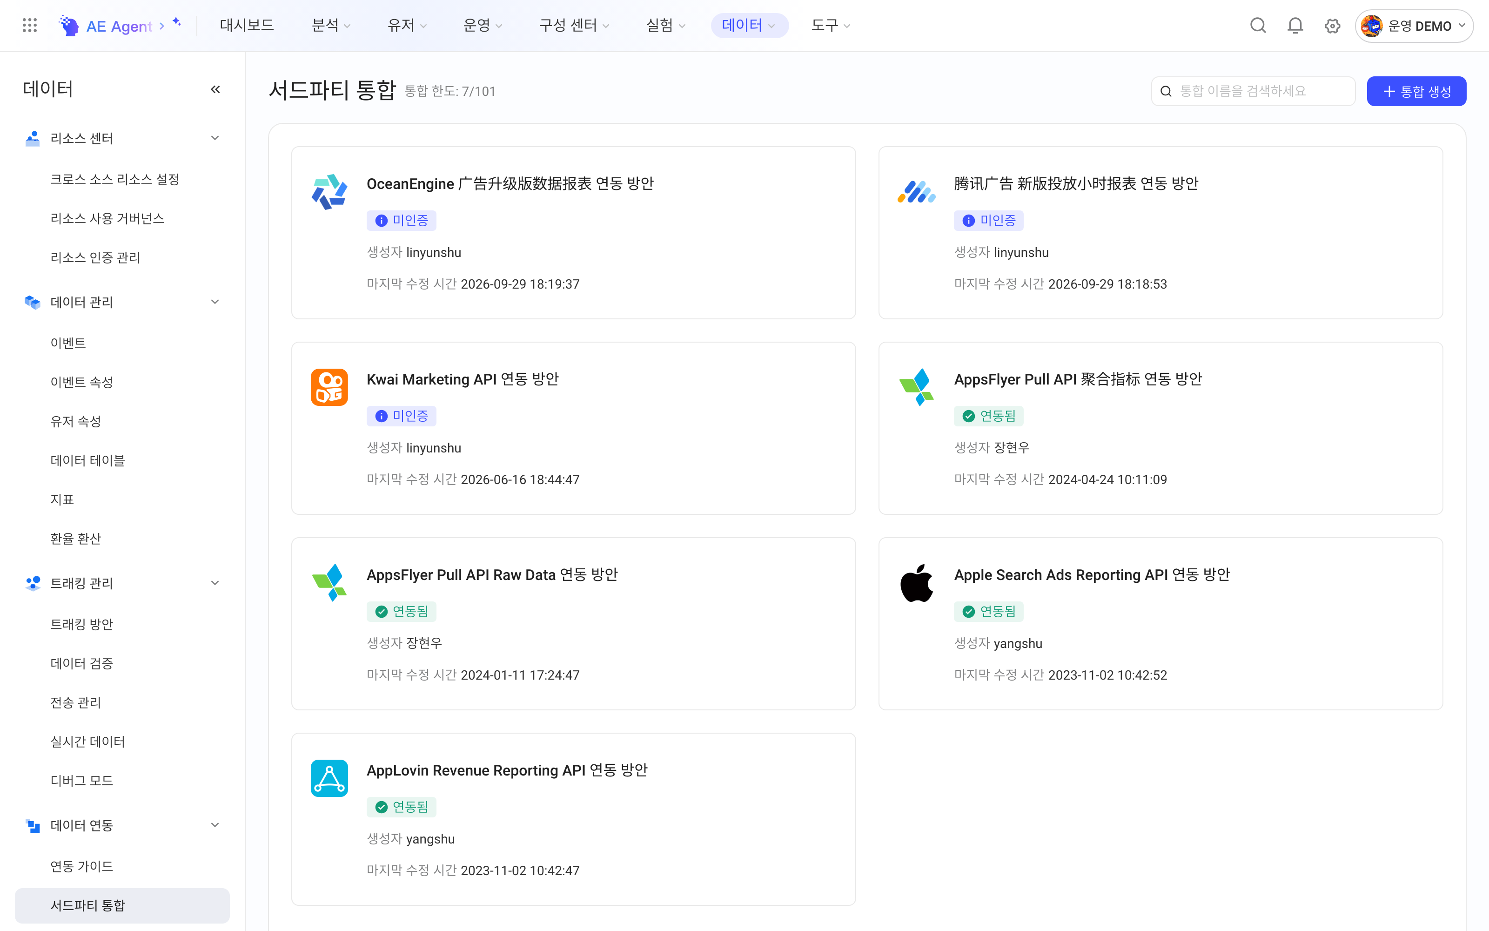Click 연동됨 badge on AppsFlyer Raw Data card
The width and height of the screenshot is (1489, 931).
coord(401,611)
